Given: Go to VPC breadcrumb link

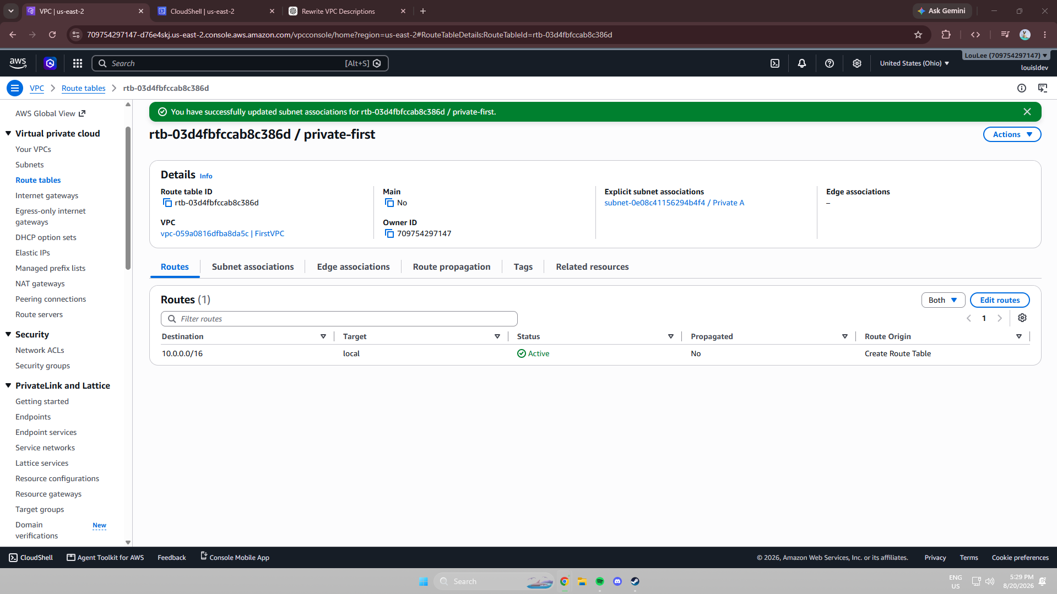Looking at the screenshot, I should 37,88.
